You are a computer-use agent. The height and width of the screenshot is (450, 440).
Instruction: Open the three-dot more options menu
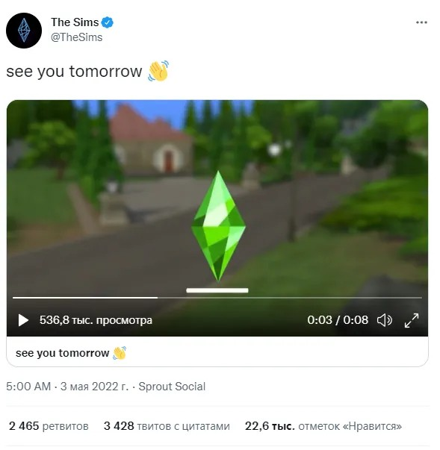[x=421, y=22]
